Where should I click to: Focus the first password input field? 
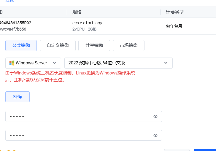pos(84,116)
